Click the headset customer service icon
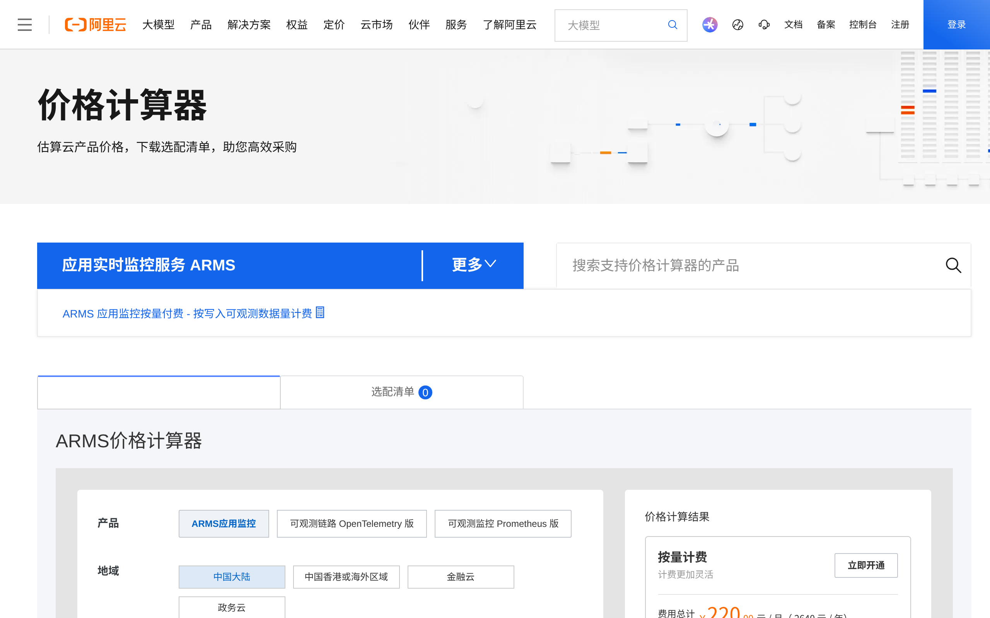The height and width of the screenshot is (618, 990). (x=764, y=25)
